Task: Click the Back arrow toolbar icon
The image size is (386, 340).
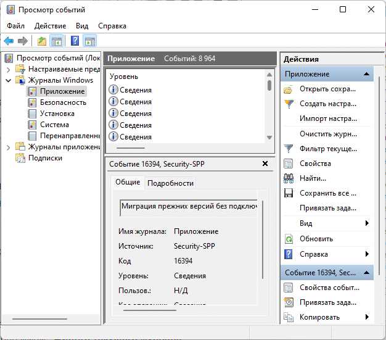Action: tap(9, 41)
